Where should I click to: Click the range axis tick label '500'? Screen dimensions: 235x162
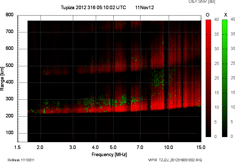(x=9, y=65)
